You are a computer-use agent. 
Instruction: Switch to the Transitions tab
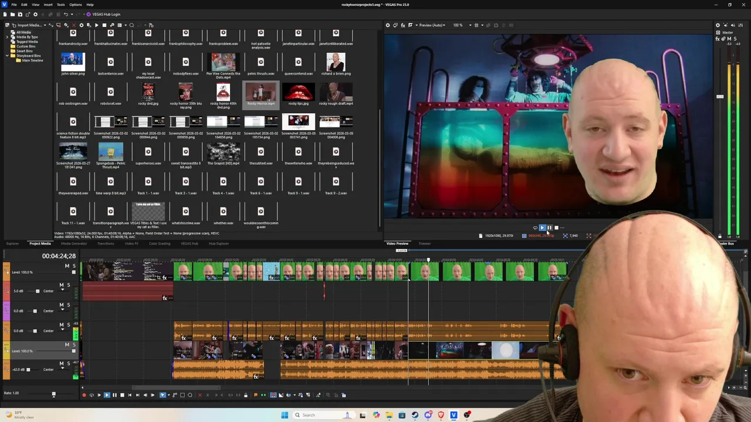[106, 244]
